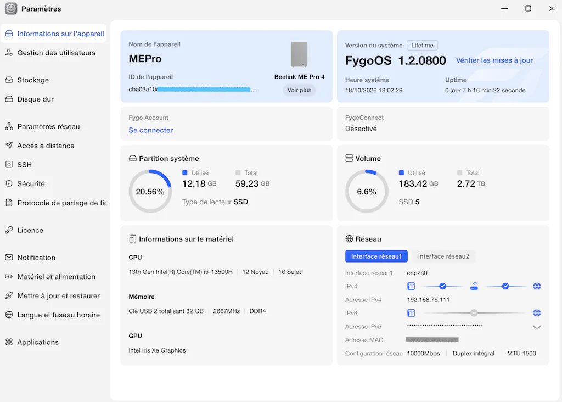
Task: Click Clé USB 2 totalisant 32 GB text
Action: [x=166, y=311]
